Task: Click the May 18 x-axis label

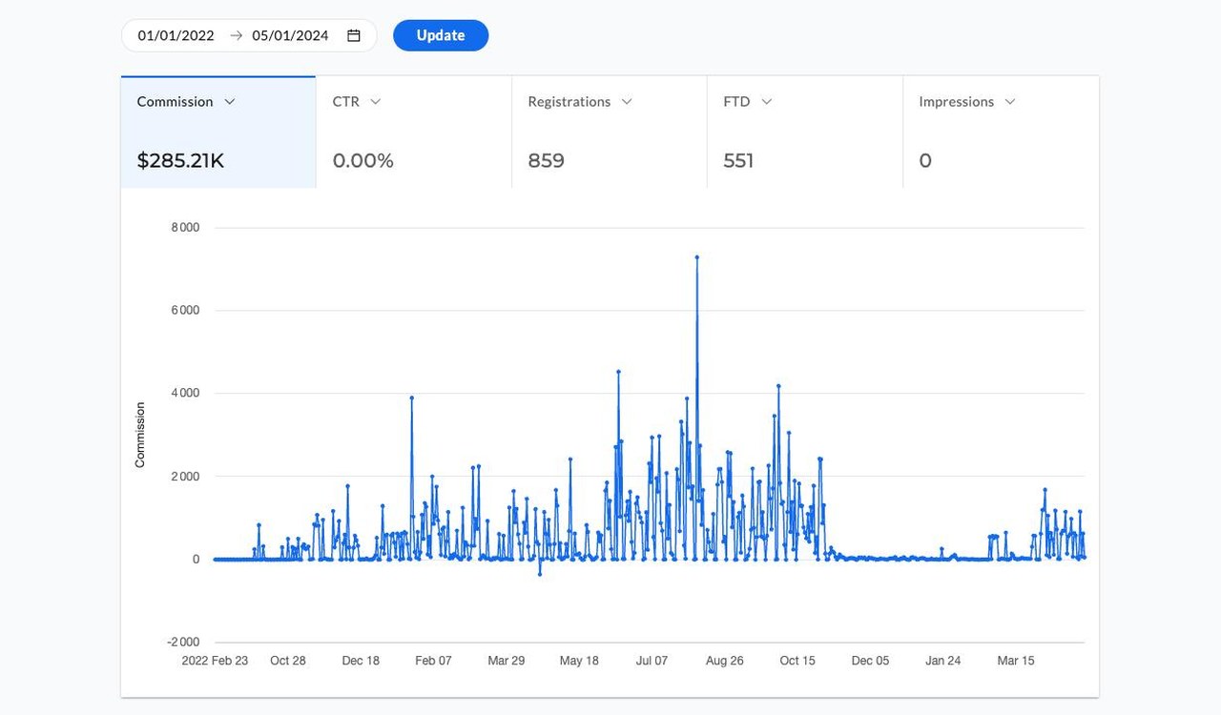Action: (579, 661)
